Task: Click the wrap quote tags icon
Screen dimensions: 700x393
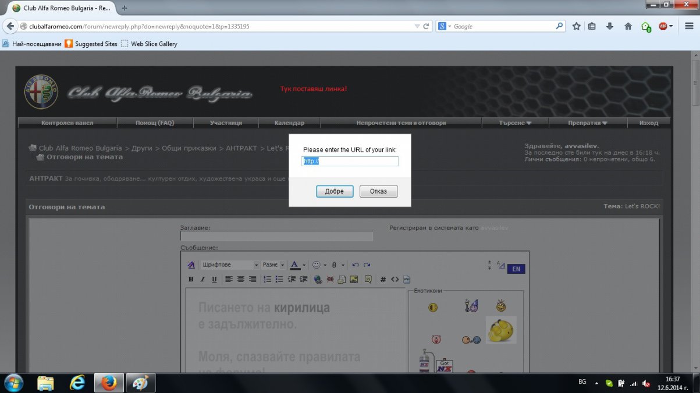Action: [368, 280]
